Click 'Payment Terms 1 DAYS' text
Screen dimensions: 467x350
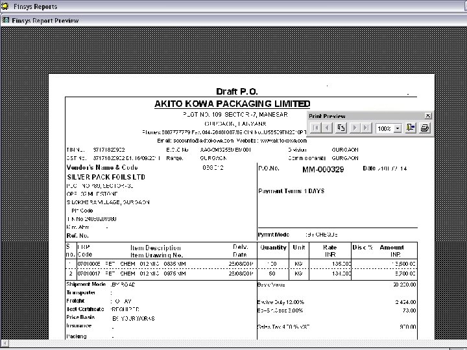click(291, 191)
